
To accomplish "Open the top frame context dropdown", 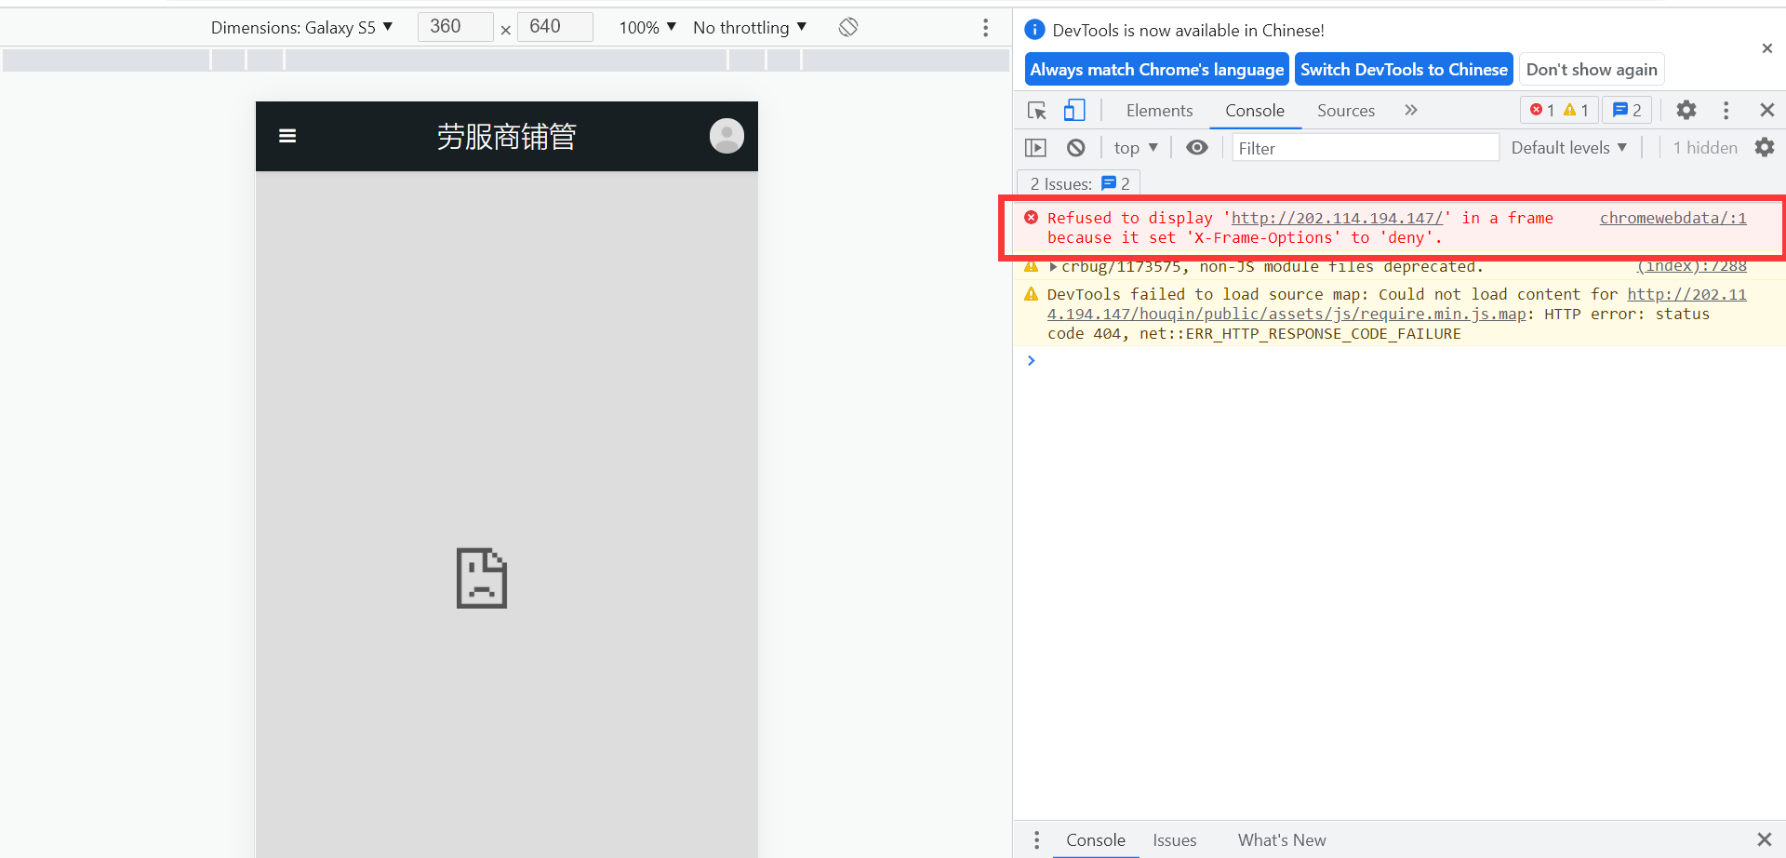I will pyautogui.click(x=1135, y=147).
